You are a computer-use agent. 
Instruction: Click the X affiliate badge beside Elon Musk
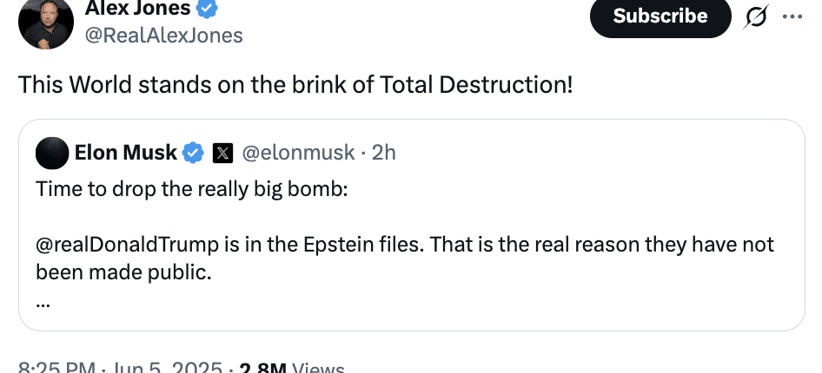(x=222, y=154)
